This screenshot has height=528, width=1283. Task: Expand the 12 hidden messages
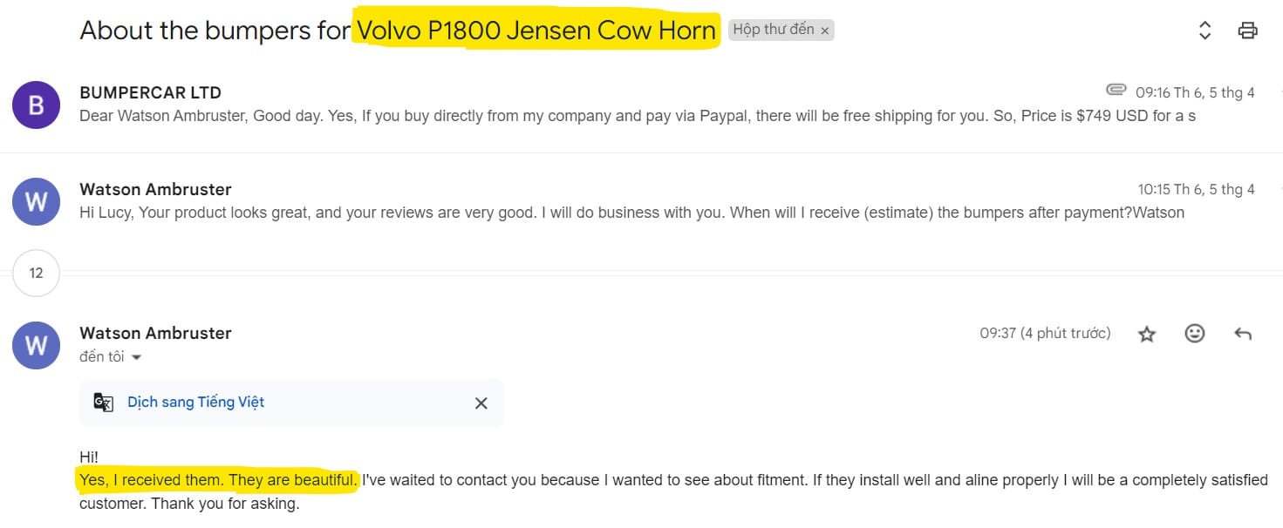tap(36, 273)
